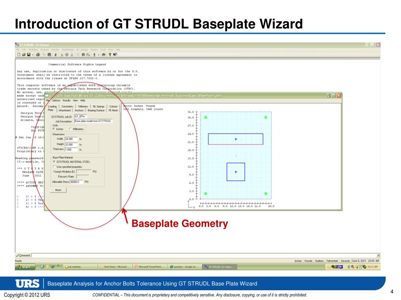Click the Paste clipboard toolbar icon
The image size is (401, 300).
coord(49,55)
